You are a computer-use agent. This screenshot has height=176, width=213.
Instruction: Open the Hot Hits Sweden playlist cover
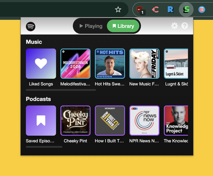110,64
